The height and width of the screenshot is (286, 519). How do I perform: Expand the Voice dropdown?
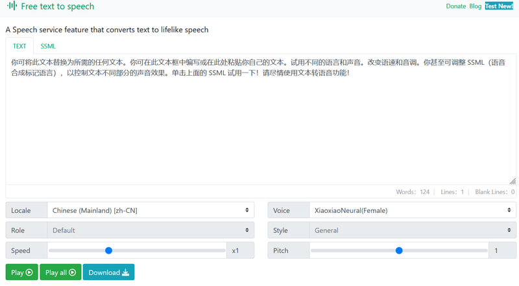pyautogui.click(x=411, y=210)
